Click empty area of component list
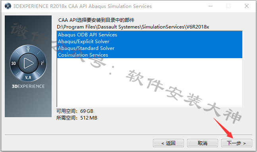This screenshot has width=257, height=152. pos(149,82)
